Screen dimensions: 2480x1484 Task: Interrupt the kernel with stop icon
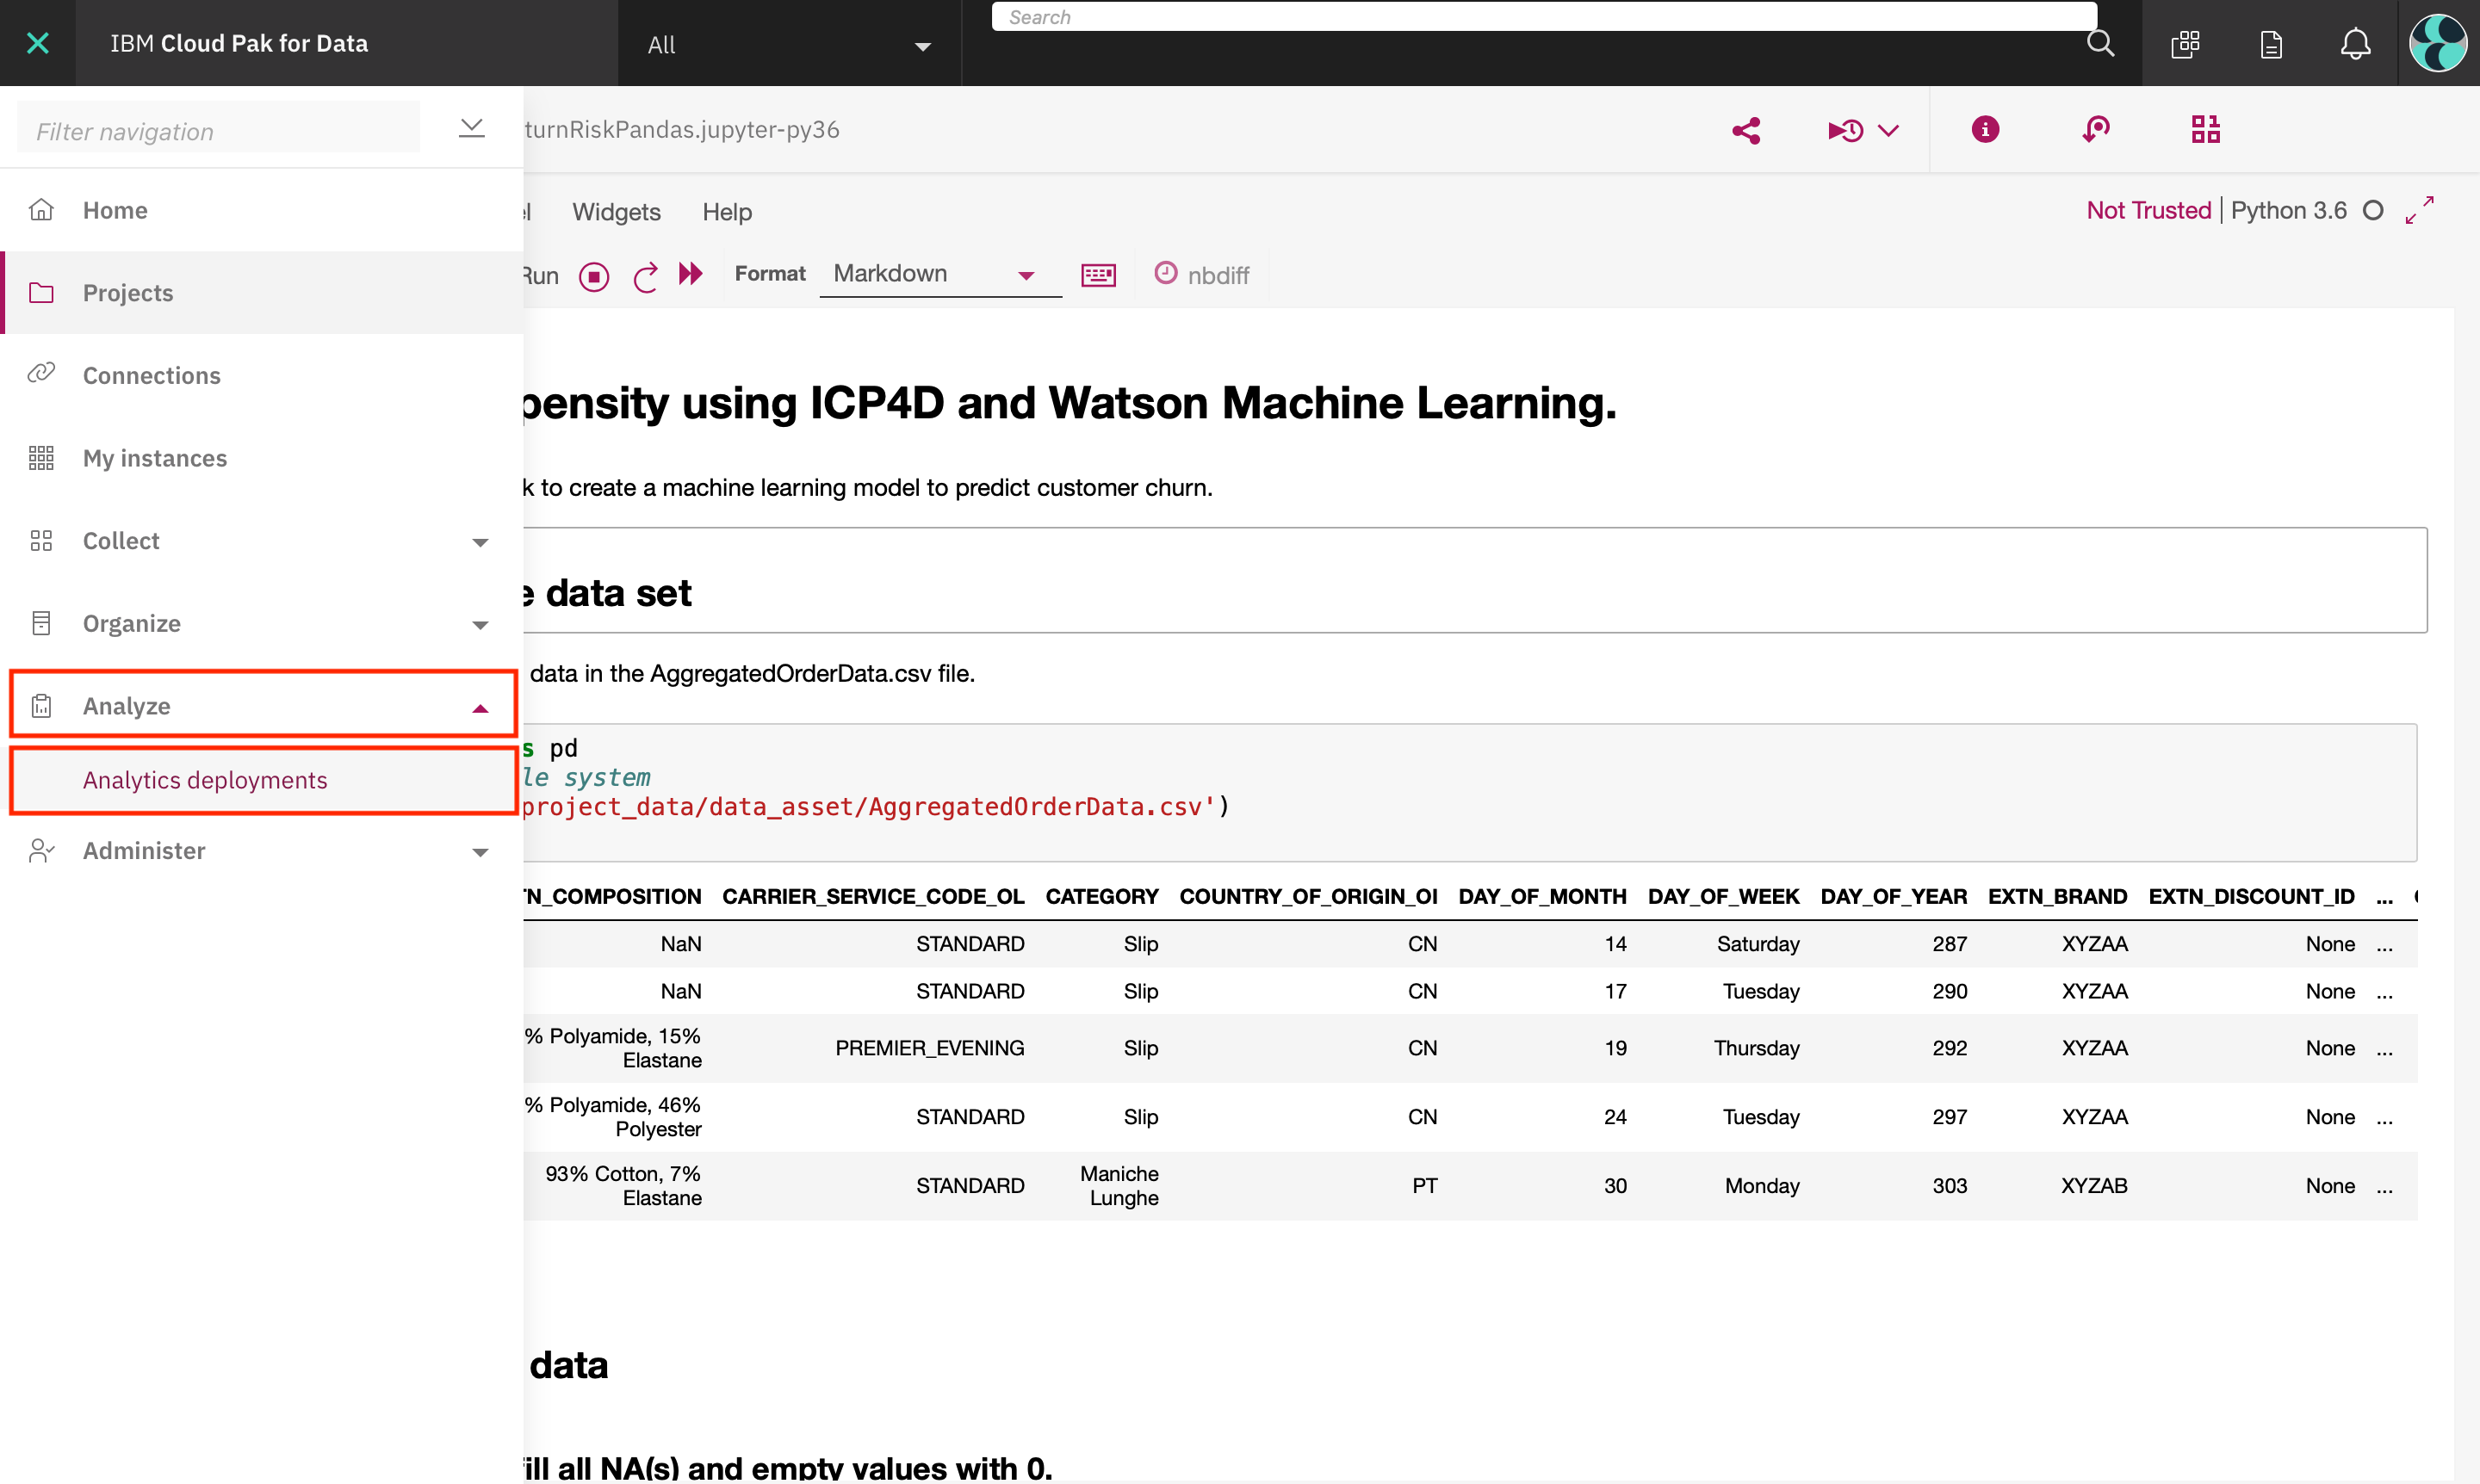tap(594, 276)
